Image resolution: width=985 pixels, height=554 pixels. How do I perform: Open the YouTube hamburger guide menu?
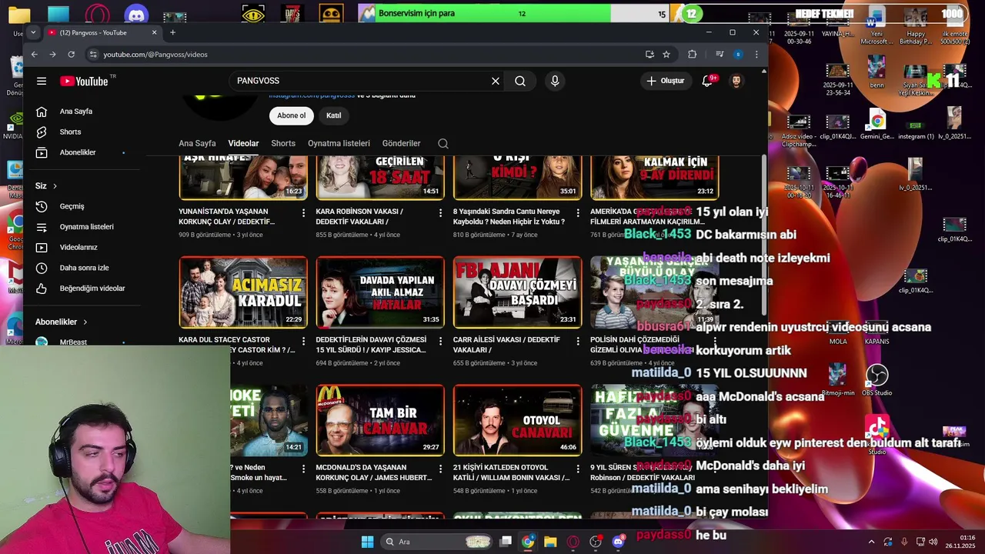click(42, 81)
